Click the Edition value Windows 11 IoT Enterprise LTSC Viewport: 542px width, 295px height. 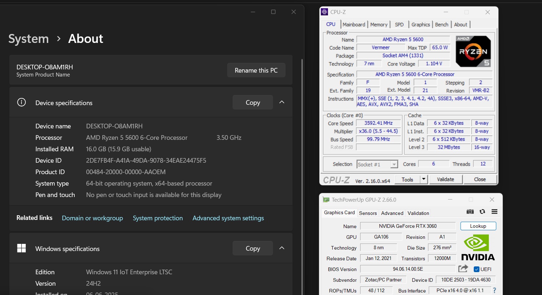(x=129, y=272)
